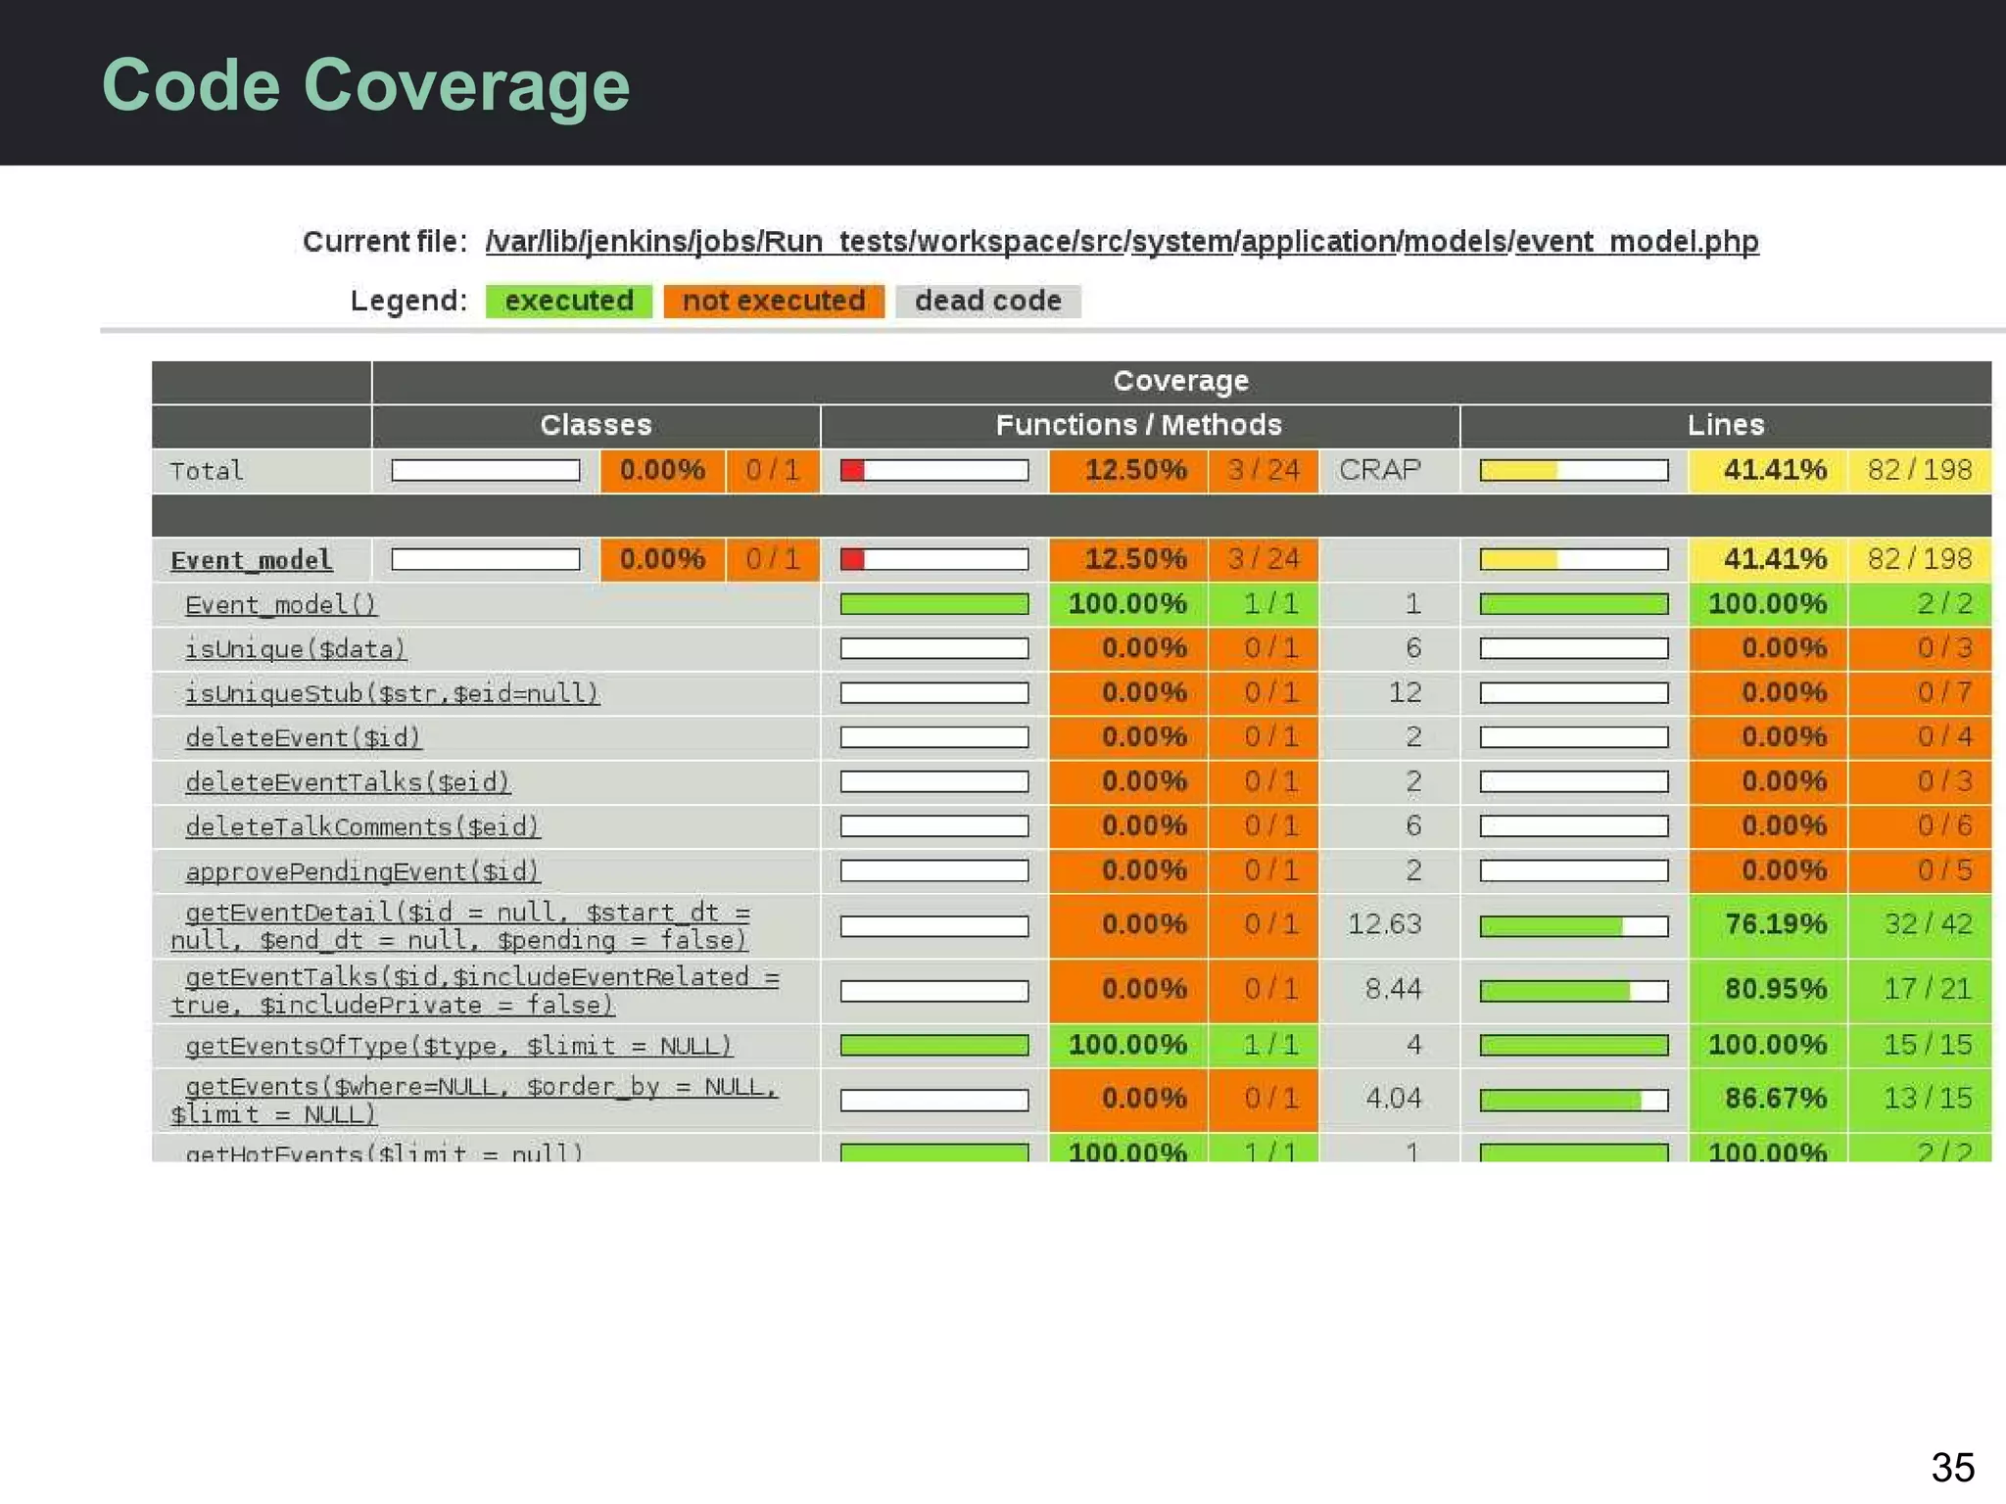Click the Total 82 / 198 lines cell
2006x1504 pixels.
(x=1920, y=470)
